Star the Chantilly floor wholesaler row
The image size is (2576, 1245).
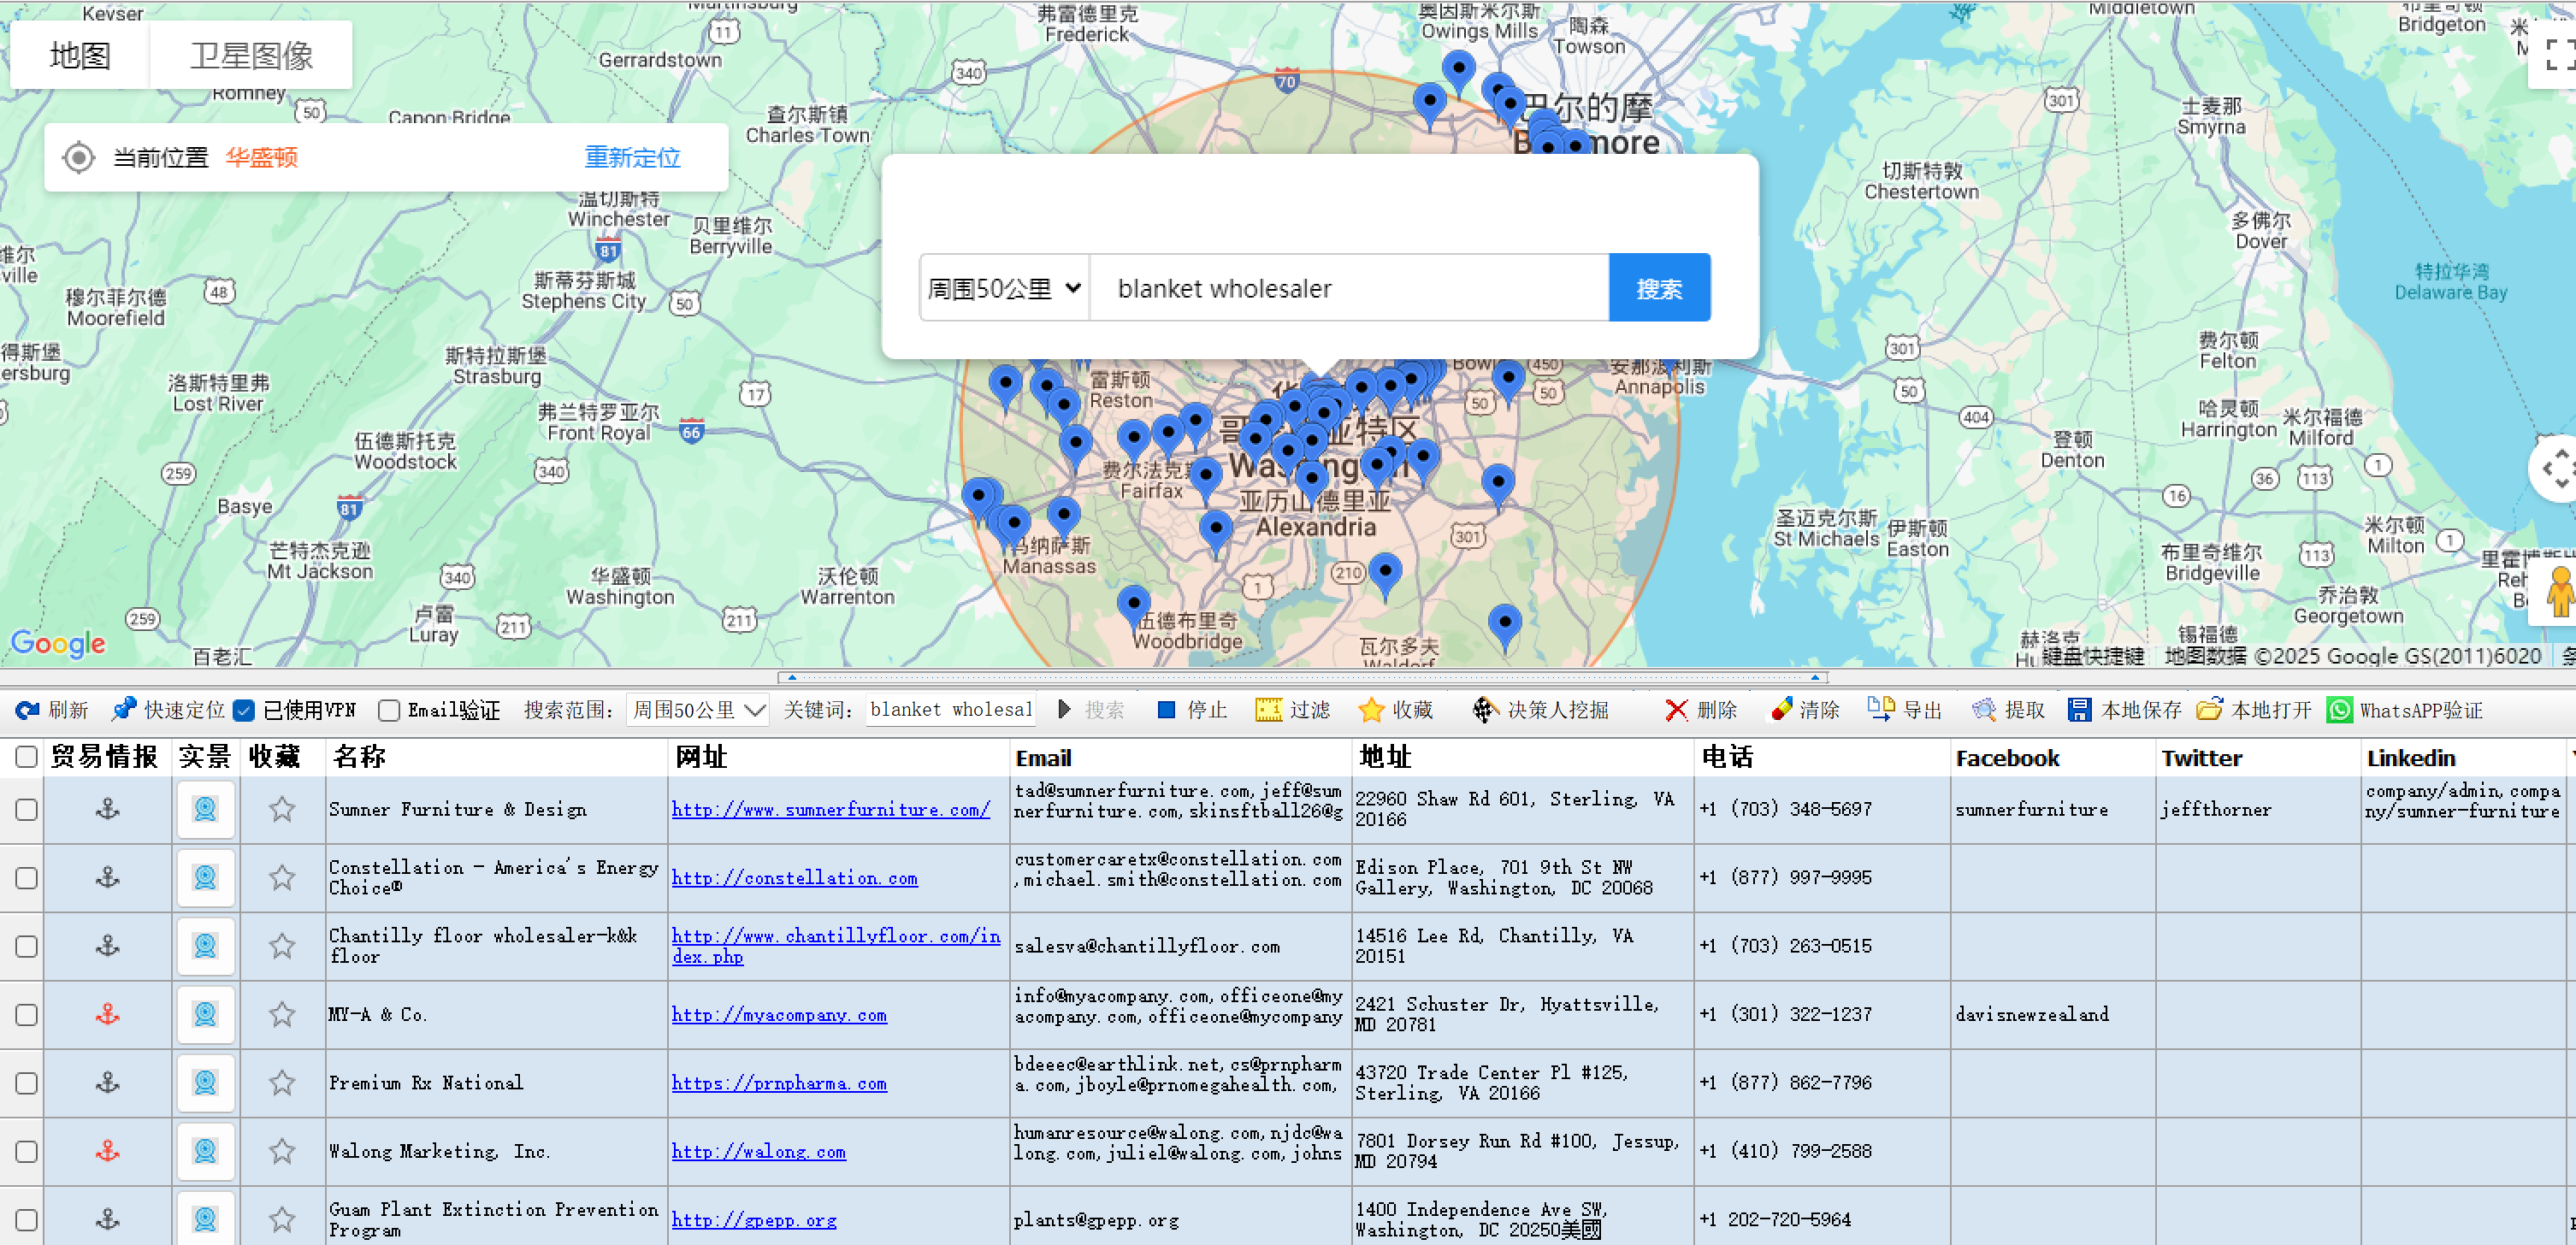[x=282, y=946]
